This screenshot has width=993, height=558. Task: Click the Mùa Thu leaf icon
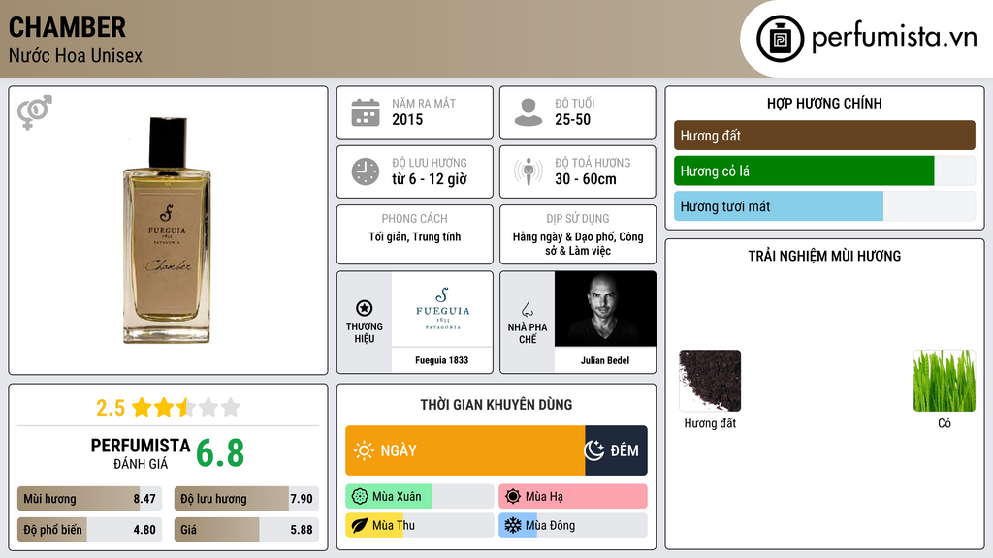point(360,525)
